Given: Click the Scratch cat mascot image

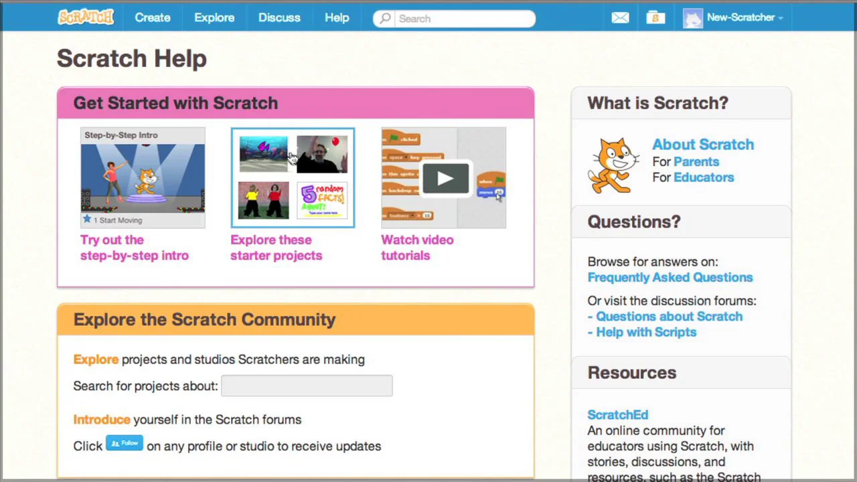Looking at the screenshot, I should [x=613, y=165].
